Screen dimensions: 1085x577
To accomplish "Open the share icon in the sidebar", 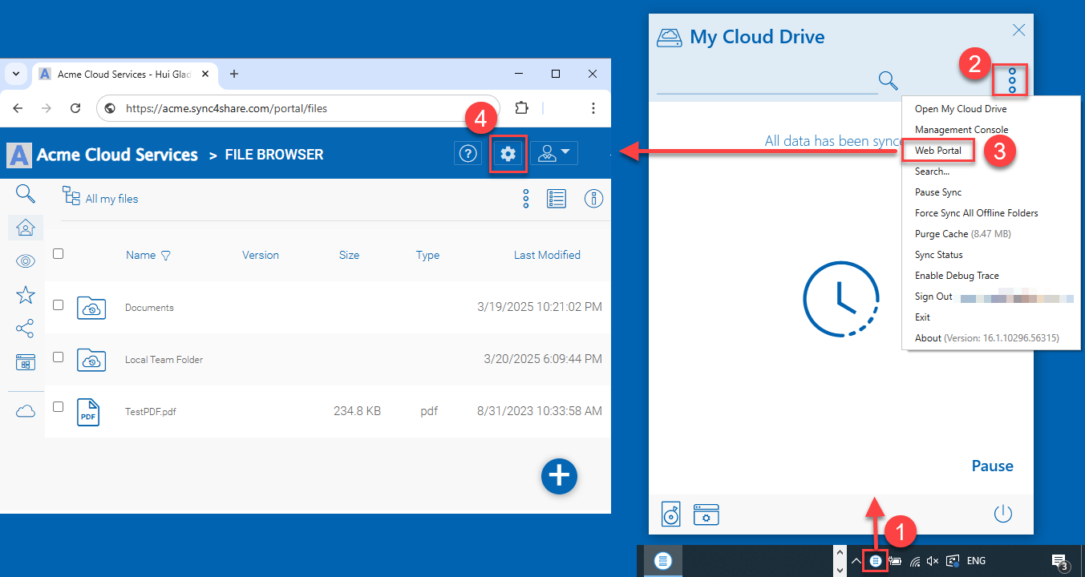I will [x=26, y=329].
